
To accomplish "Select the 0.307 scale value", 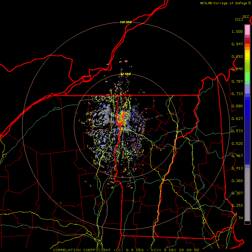I will pyautogui.click(x=237, y=193).
